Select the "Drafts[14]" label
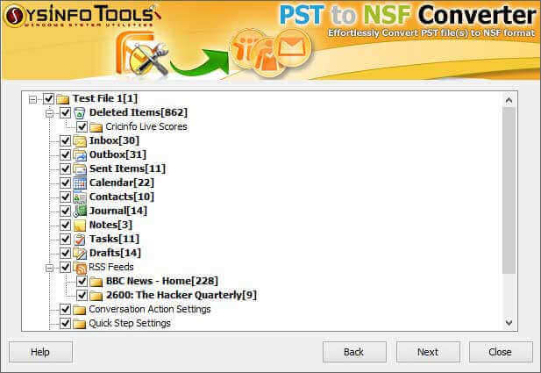 [115, 253]
